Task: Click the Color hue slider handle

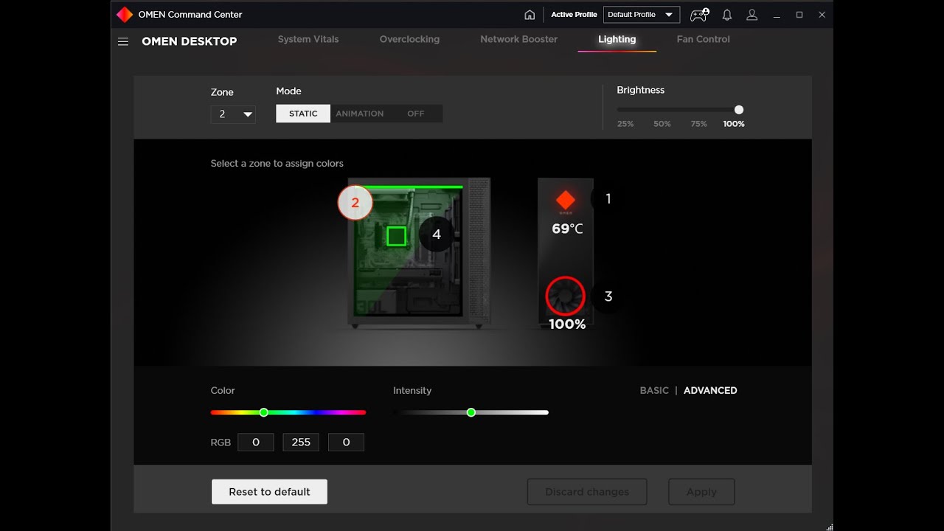Action: coord(263,412)
